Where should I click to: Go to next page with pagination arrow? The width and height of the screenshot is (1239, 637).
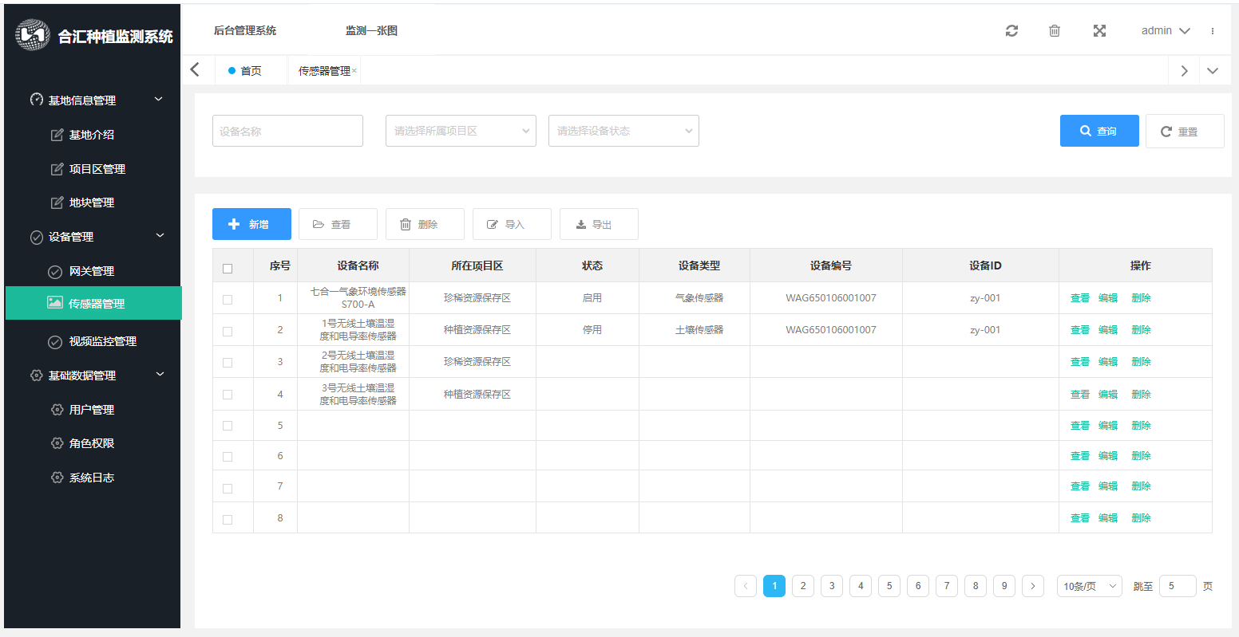point(1033,586)
